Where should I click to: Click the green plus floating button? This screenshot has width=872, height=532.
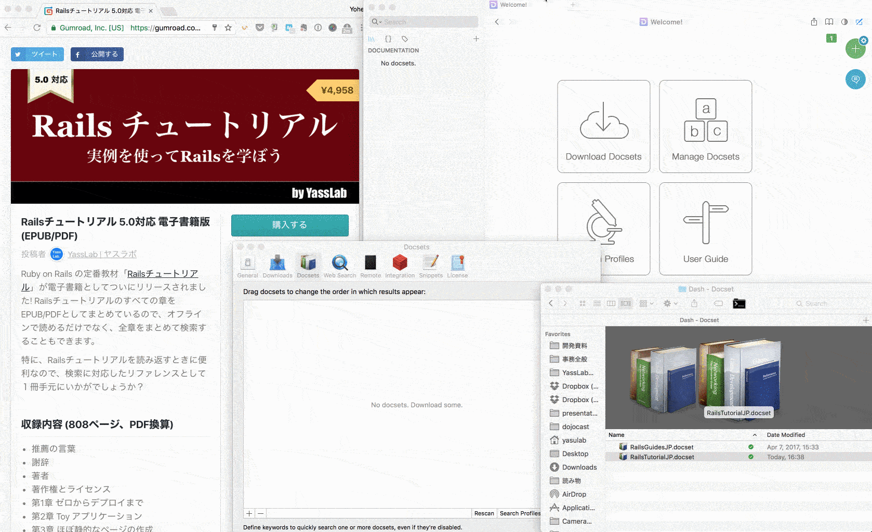pos(855,49)
